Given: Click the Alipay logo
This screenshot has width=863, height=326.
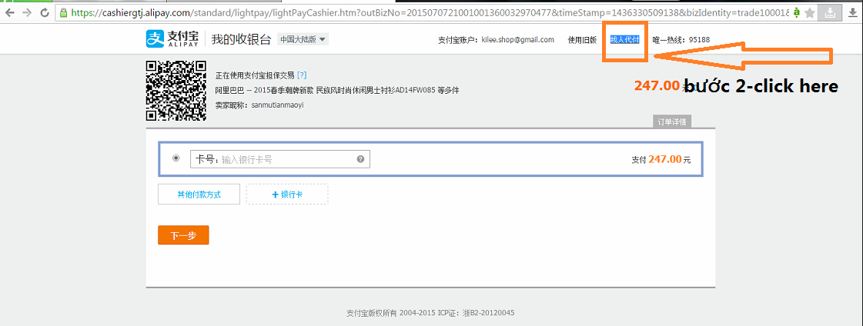Looking at the screenshot, I should (172, 39).
